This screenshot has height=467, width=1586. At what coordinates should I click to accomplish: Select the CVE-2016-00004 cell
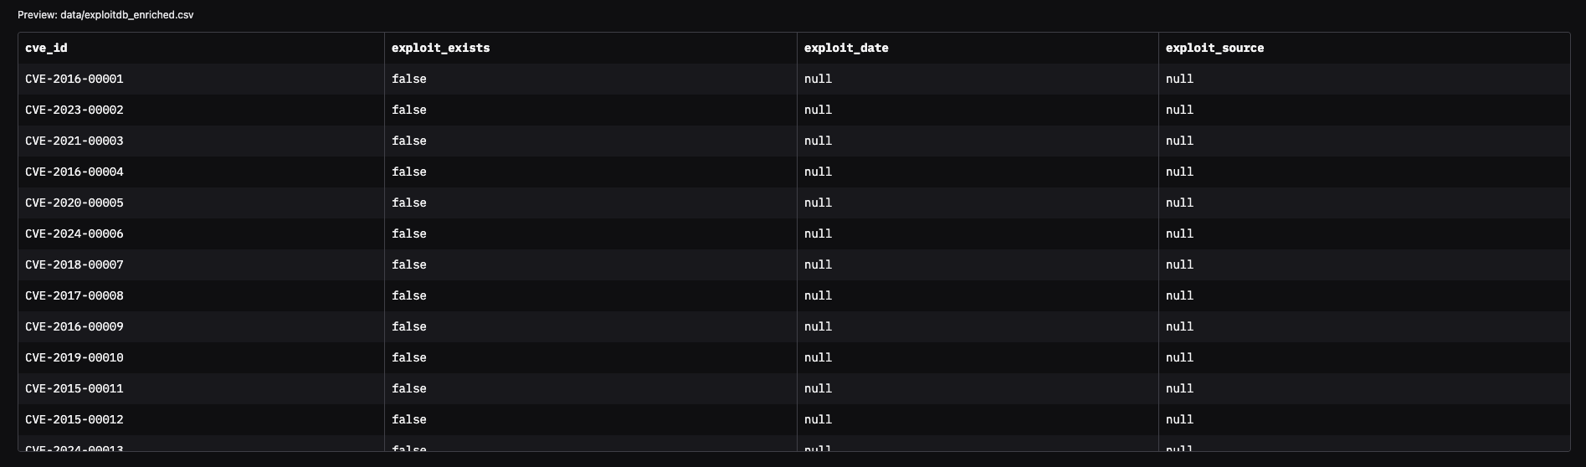coord(74,172)
